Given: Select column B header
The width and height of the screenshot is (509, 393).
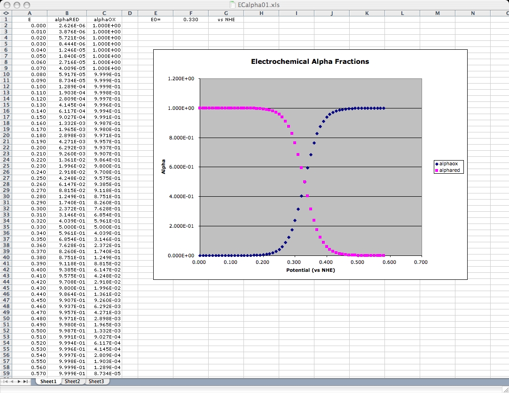Looking at the screenshot, I should click(x=67, y=13).
